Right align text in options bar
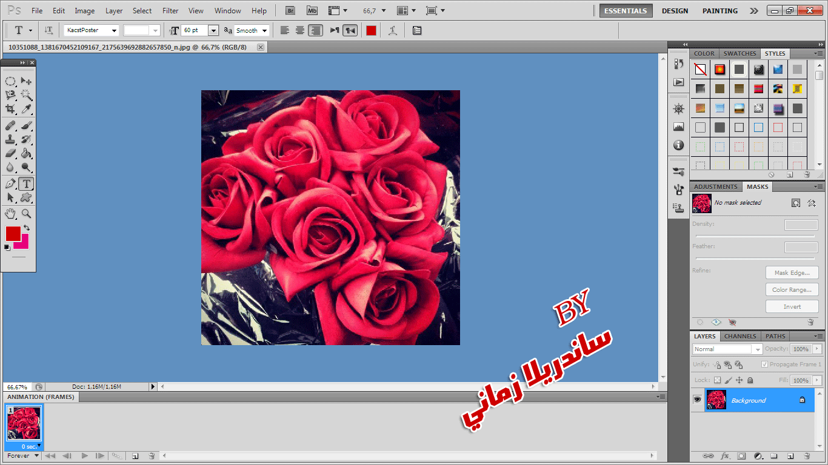 coord(315,30)
